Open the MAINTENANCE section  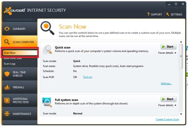coord(19,114)
